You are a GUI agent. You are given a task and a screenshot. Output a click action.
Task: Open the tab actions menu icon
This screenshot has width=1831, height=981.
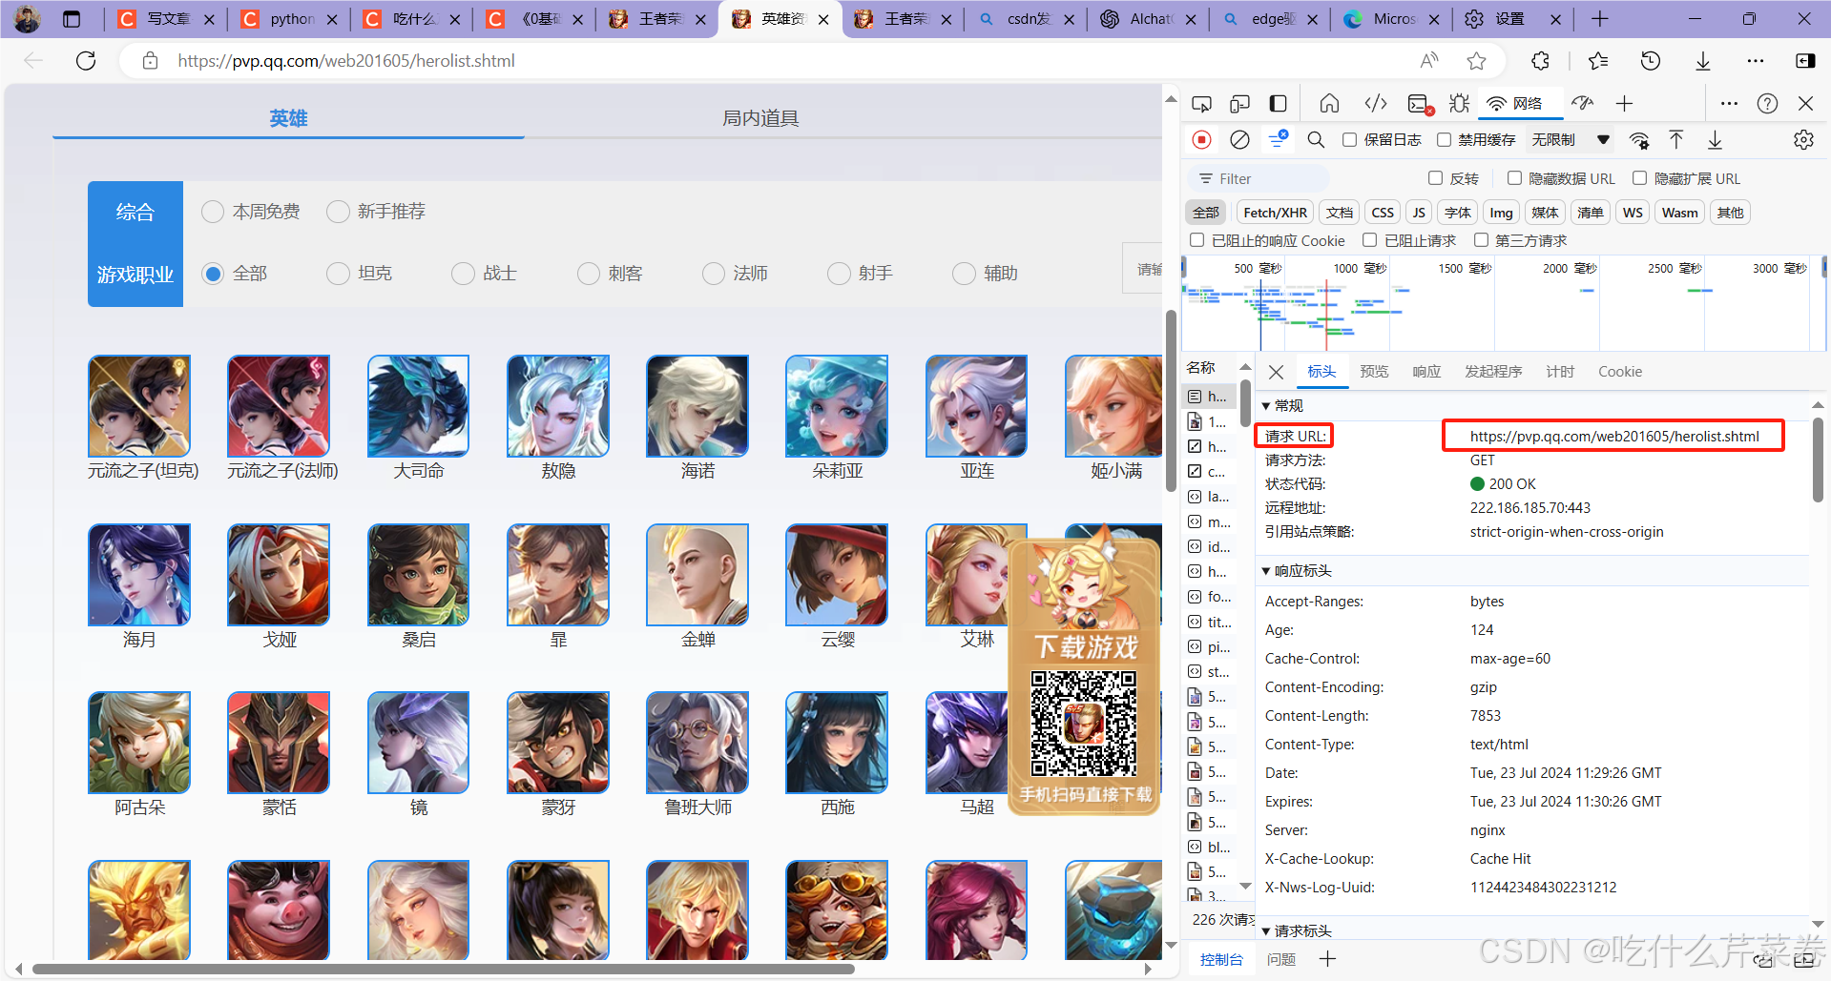point(72,19)
